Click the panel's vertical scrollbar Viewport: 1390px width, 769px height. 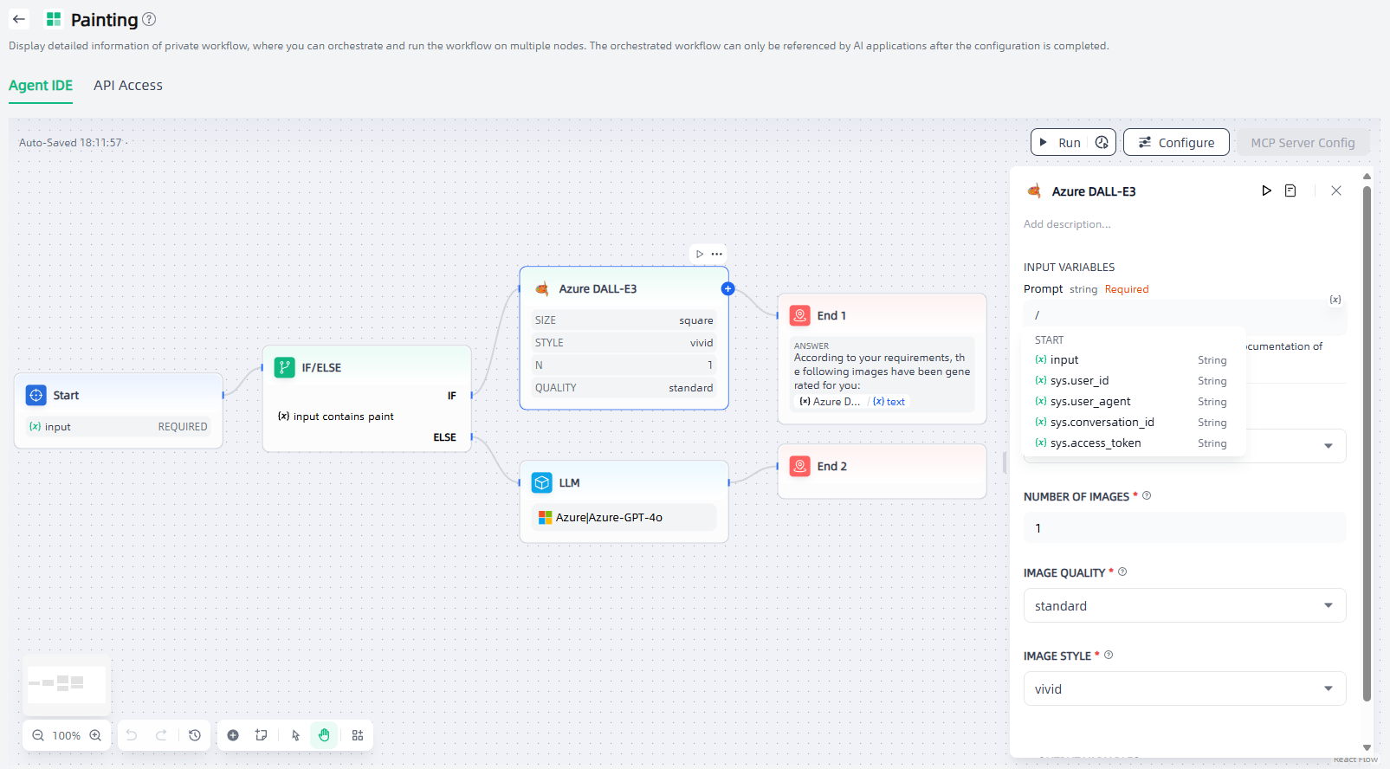1367,433
